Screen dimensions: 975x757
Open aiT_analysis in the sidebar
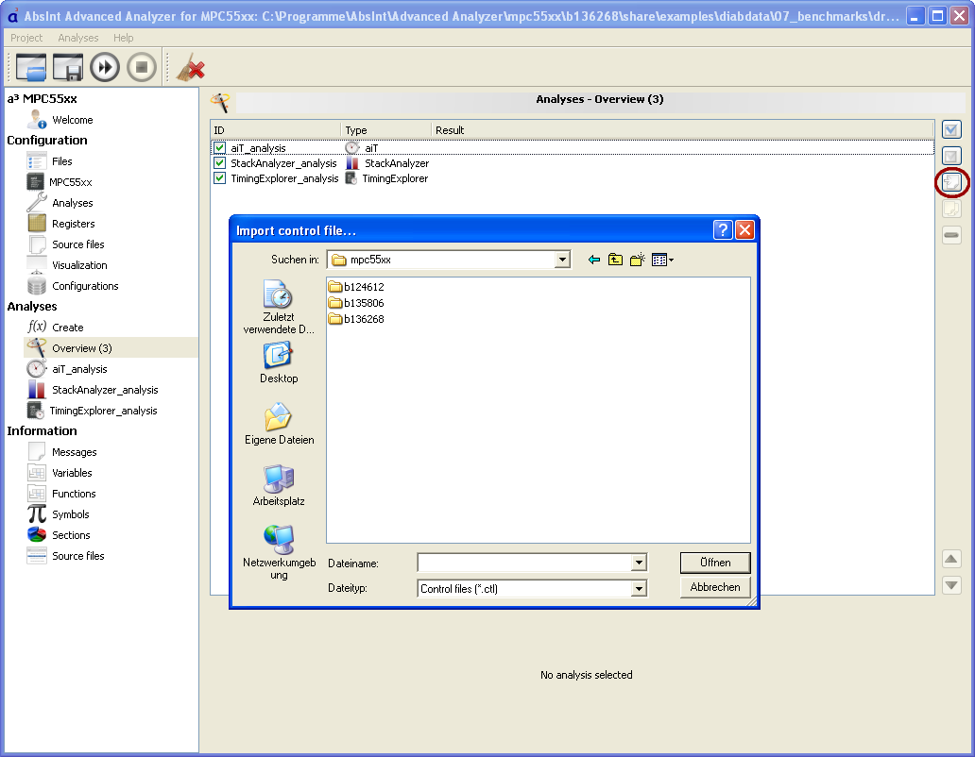point(79,369)
